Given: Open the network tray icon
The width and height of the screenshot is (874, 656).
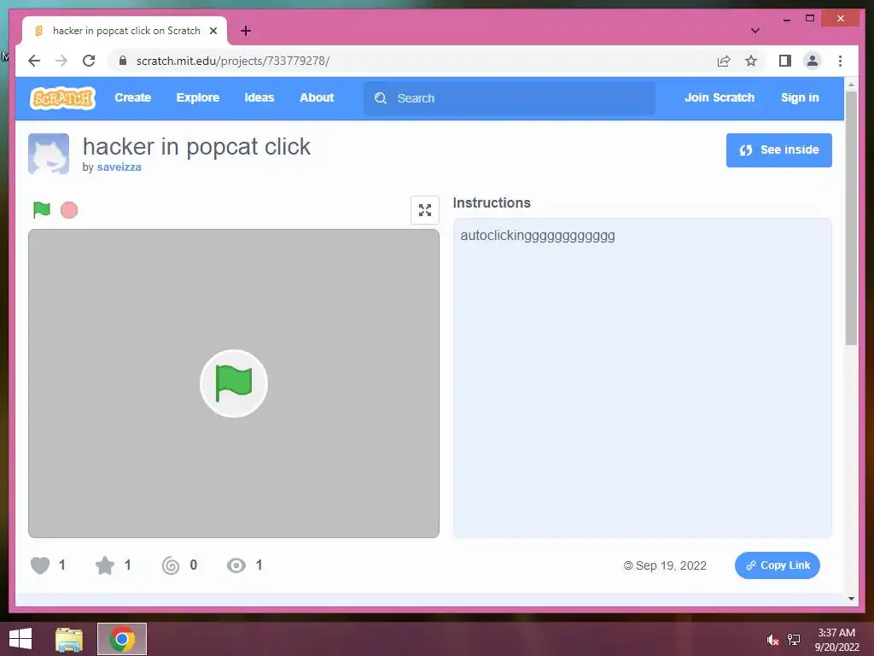Looking at the screenshot, I should pyautogui.click(x=794, y=640).
